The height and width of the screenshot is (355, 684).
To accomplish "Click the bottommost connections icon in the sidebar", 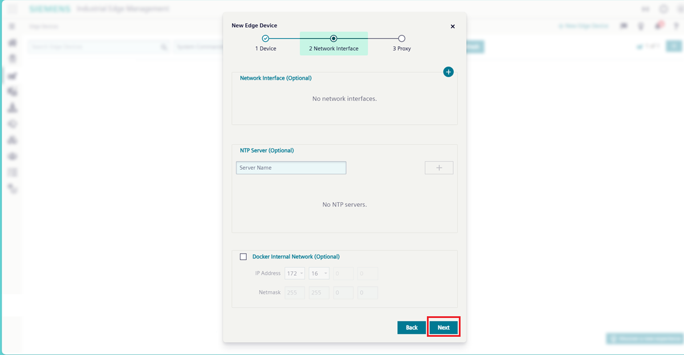I will click(13, 189).
